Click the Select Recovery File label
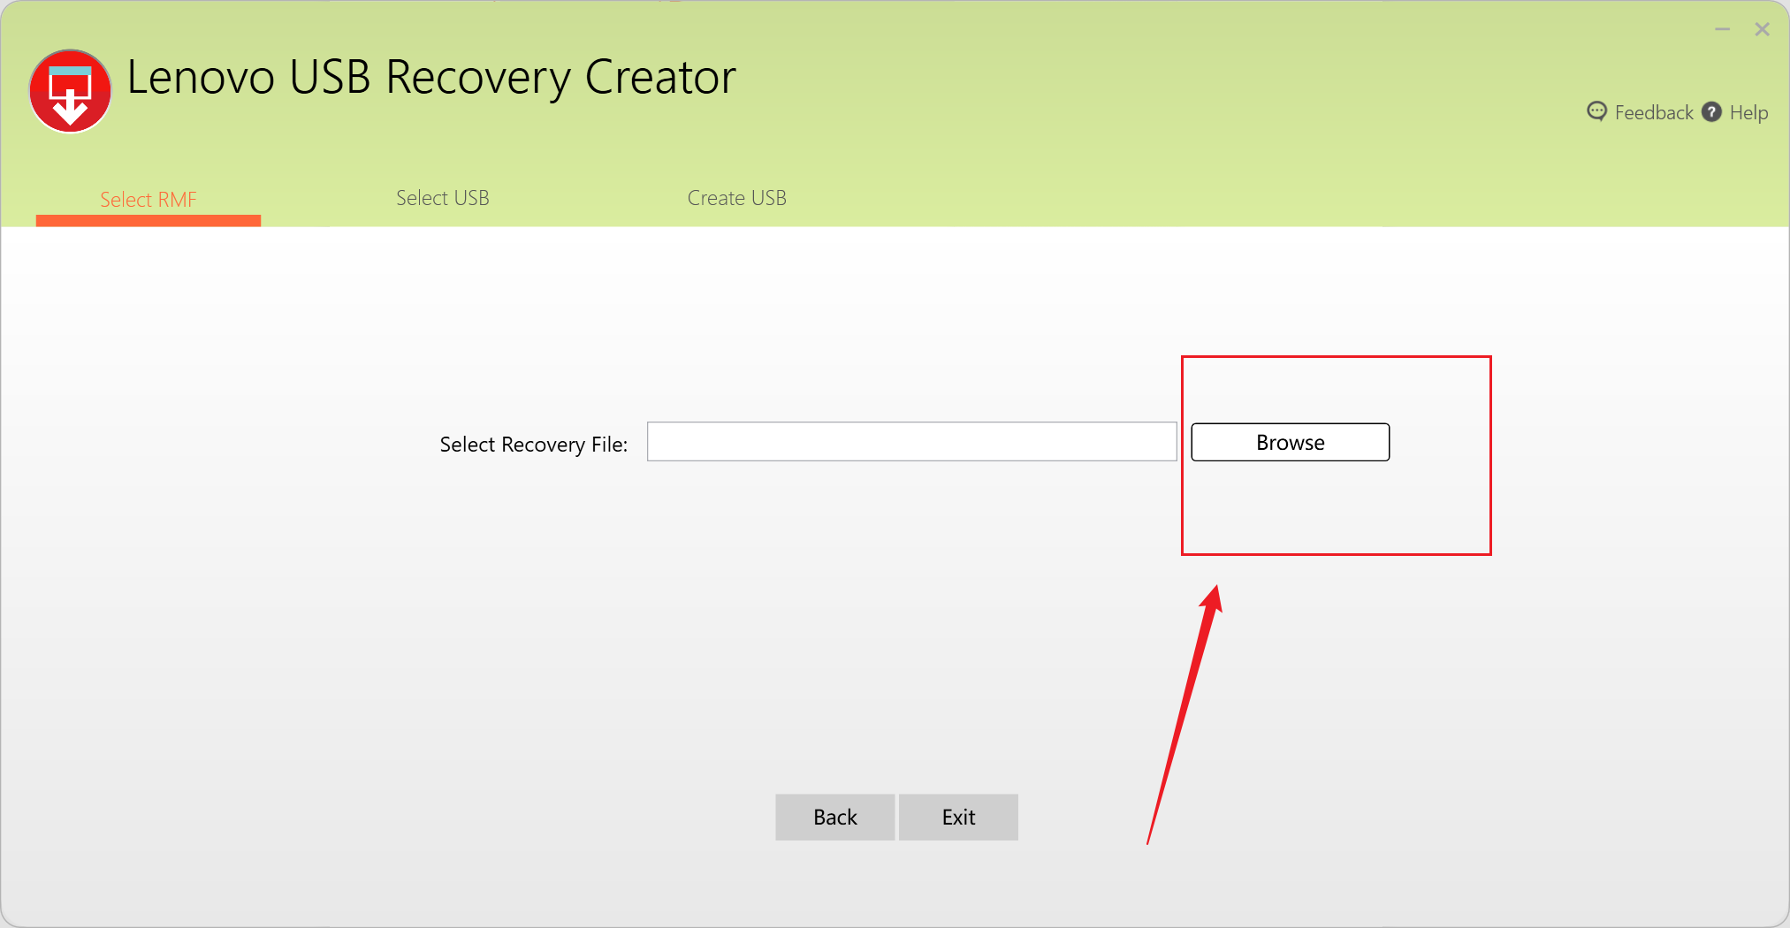Viewport: 1790px width, 928px height. click(534, 445)
